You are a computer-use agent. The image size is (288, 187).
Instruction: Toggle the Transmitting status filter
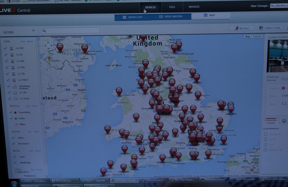11,112
